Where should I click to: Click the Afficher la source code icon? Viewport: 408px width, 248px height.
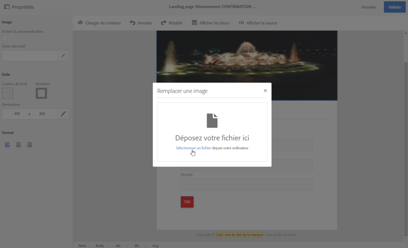(x=241, y=23)
